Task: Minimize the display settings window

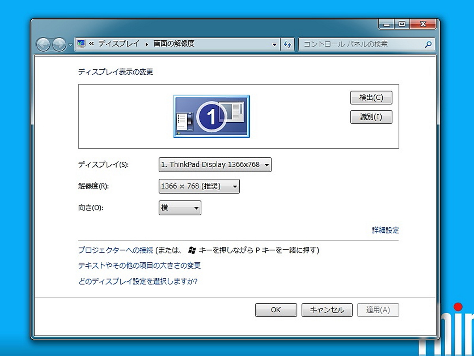Action: click(386, 25)
